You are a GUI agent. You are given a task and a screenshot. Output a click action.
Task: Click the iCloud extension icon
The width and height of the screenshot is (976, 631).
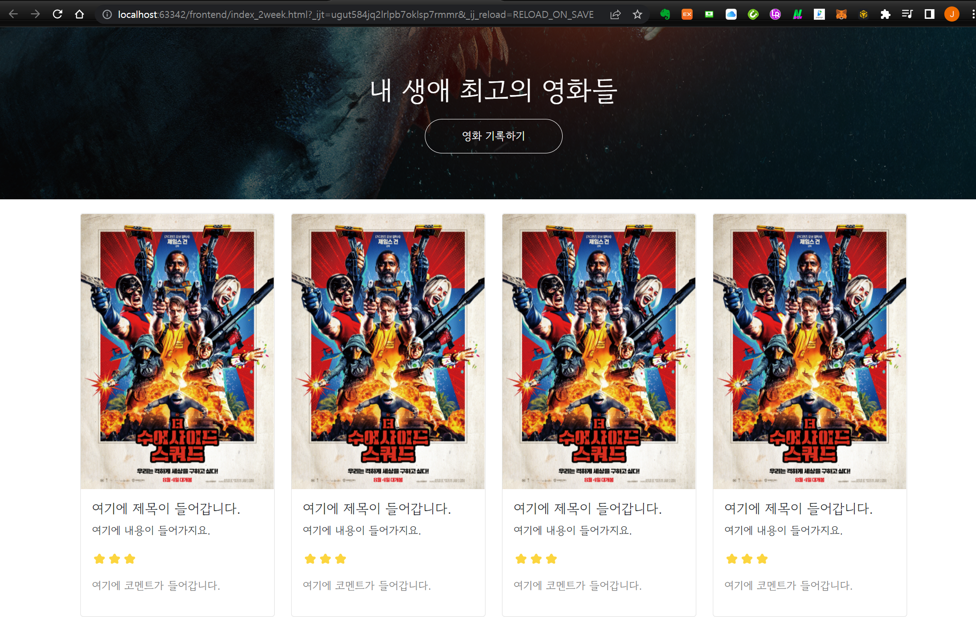[731, 14]
